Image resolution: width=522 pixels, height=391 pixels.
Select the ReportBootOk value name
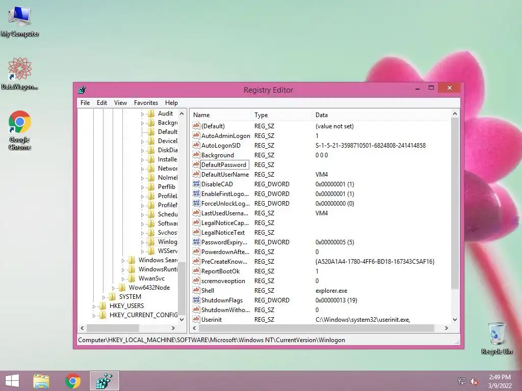coord(220,271)
